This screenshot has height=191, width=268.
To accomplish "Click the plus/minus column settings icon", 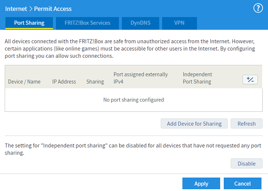I will [x=250, y=79].
